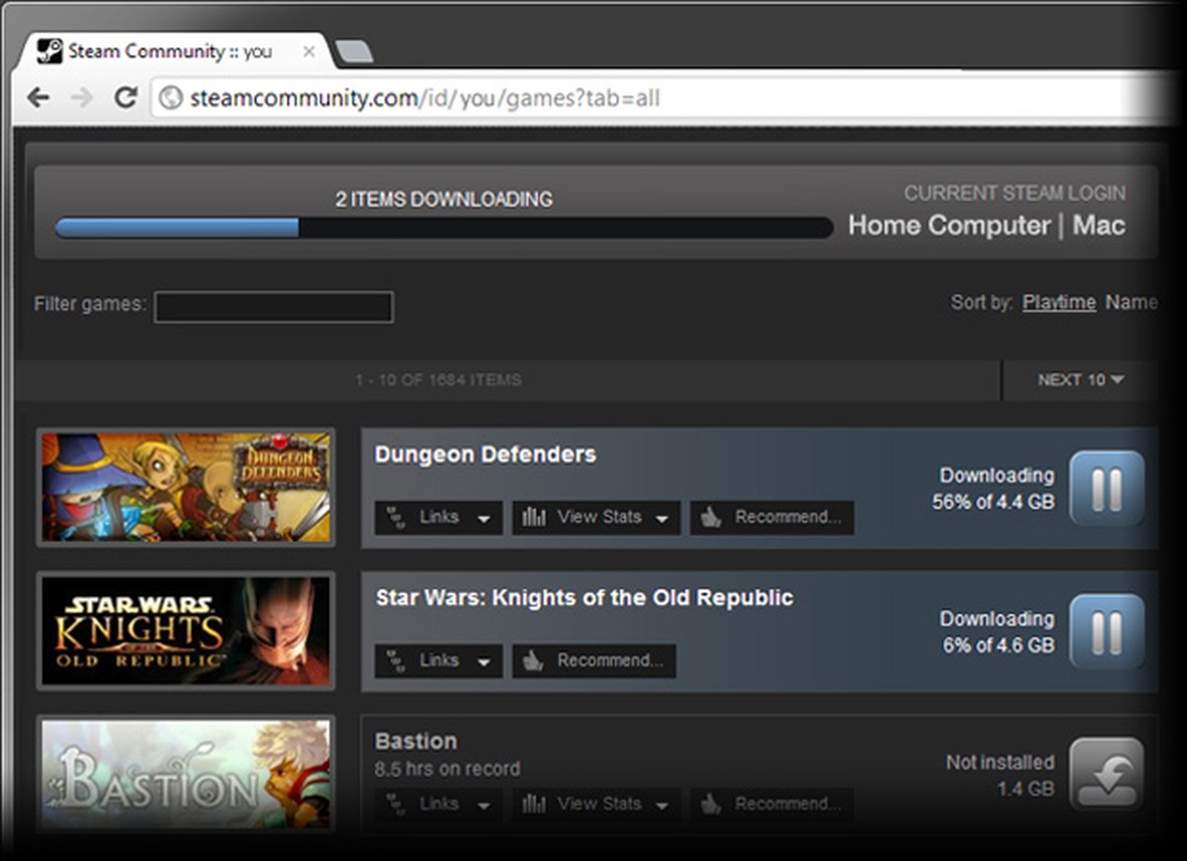Pause the Star Wars Knights download

pos(1107,632)
